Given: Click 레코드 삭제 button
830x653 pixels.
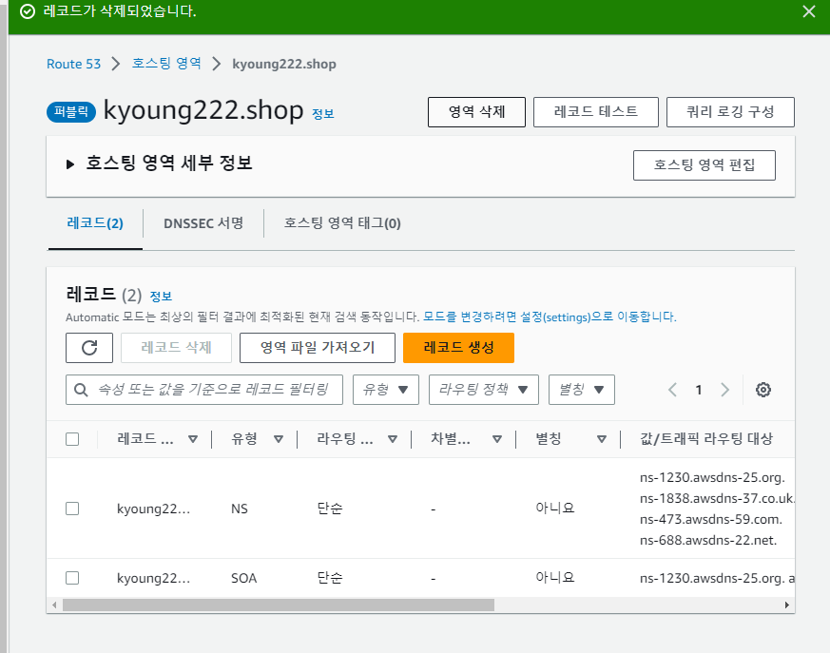Looking at the screenshot, I should (176, 348).
